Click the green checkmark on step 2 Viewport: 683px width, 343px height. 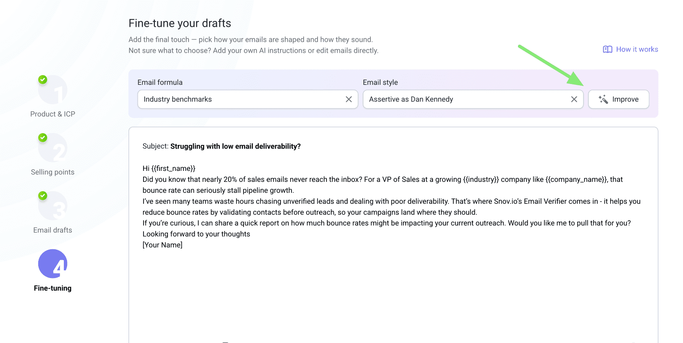pyautogui.click(x=43, y=138)
